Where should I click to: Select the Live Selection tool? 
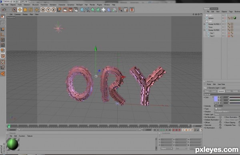click(14, 10)
